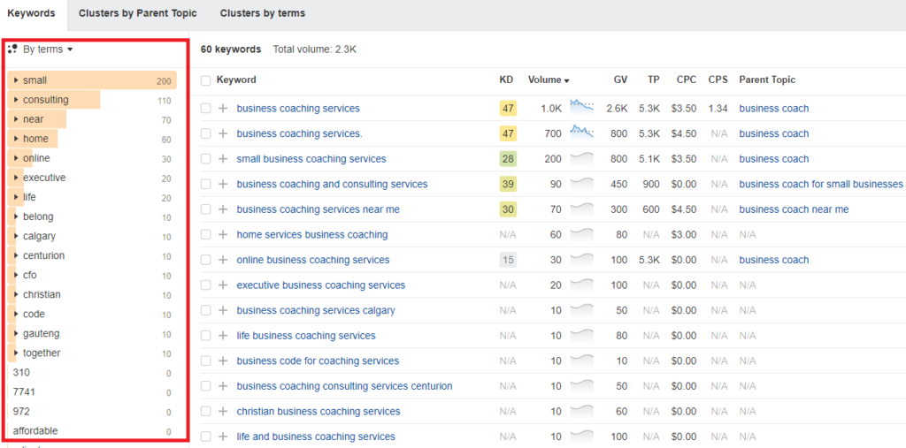Image resolution: width=906 pixels, height=448 pixels.
Task: Click plus for 'business coaching services calgary'
Action: pyautogui.click(x=223, y=311)
